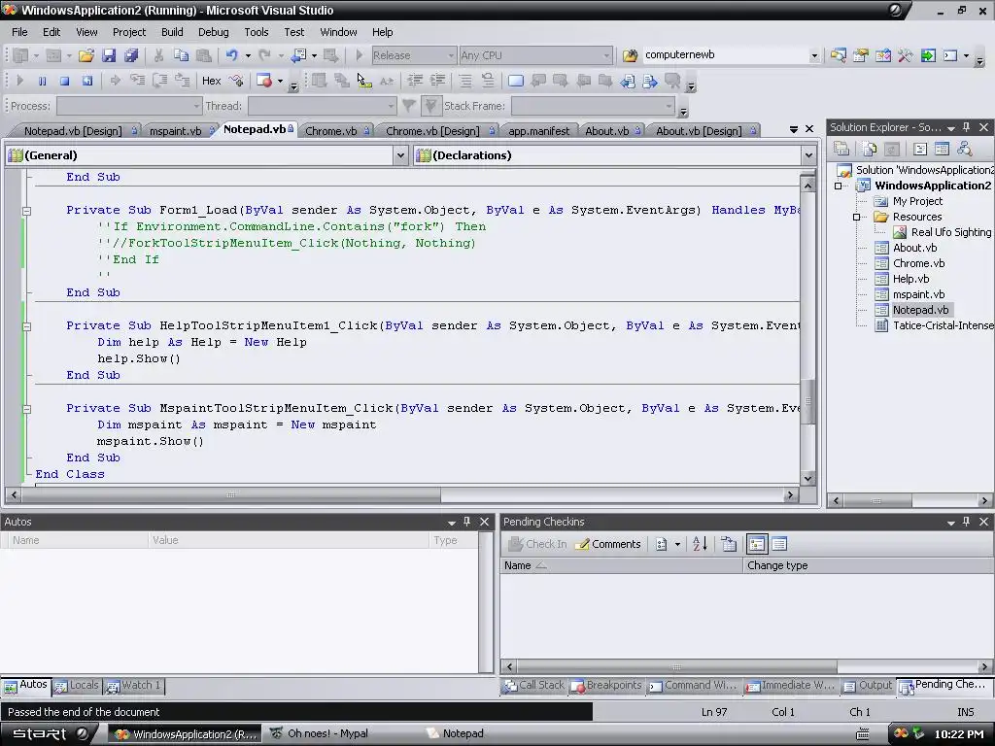The image size is (995, 746).
Task: Click View Designer in Solution Explorer toolbar
Action: 943,149
